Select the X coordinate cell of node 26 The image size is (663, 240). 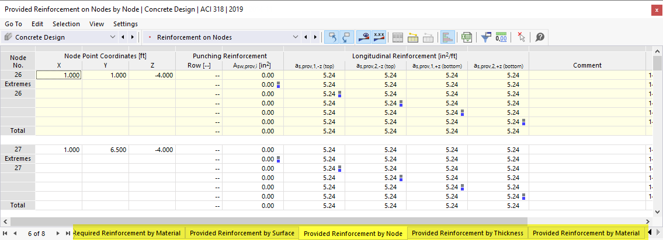[59, 75]
